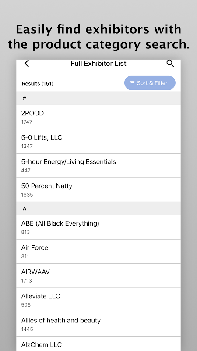Select 5-hour Energy/Living Essentials
The image size is (197, 351).
(98, 165)
